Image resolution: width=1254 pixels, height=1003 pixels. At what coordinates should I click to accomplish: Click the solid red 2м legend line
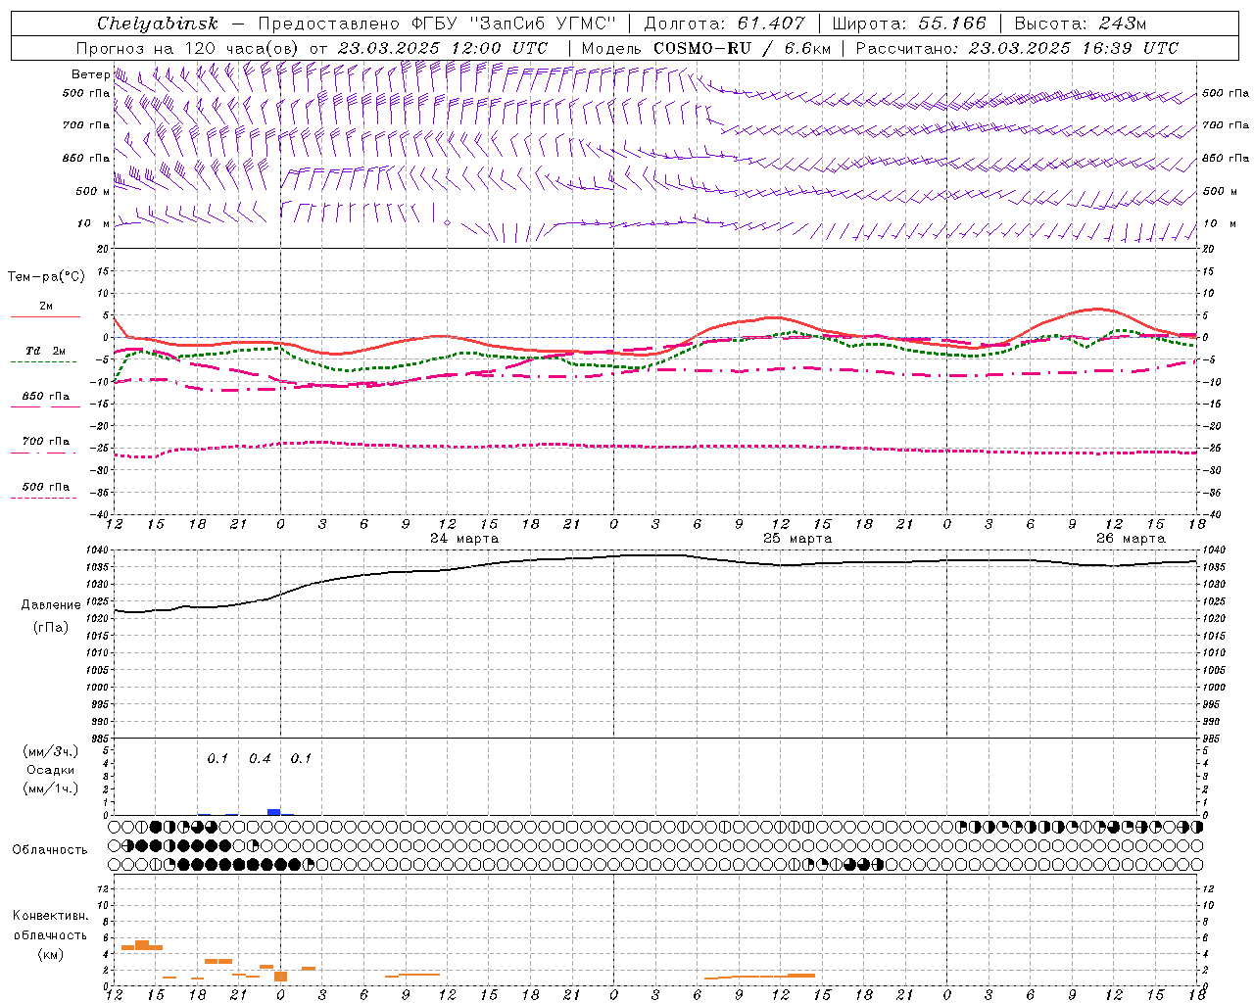[x=45, y=316]
